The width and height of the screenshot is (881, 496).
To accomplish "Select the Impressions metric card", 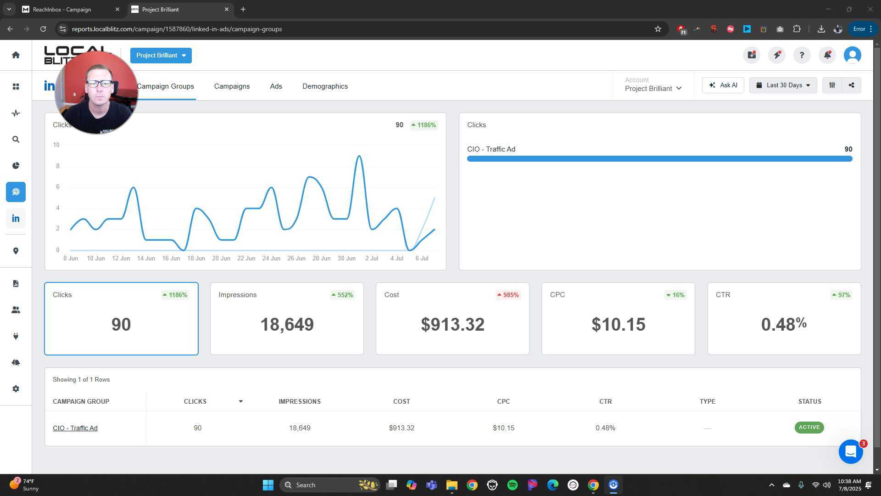I will [287, 319].
